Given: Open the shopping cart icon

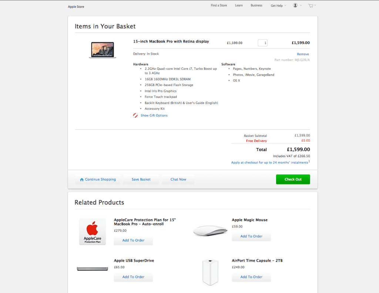Looking at the screenshot, I should (x=311, y=5).
